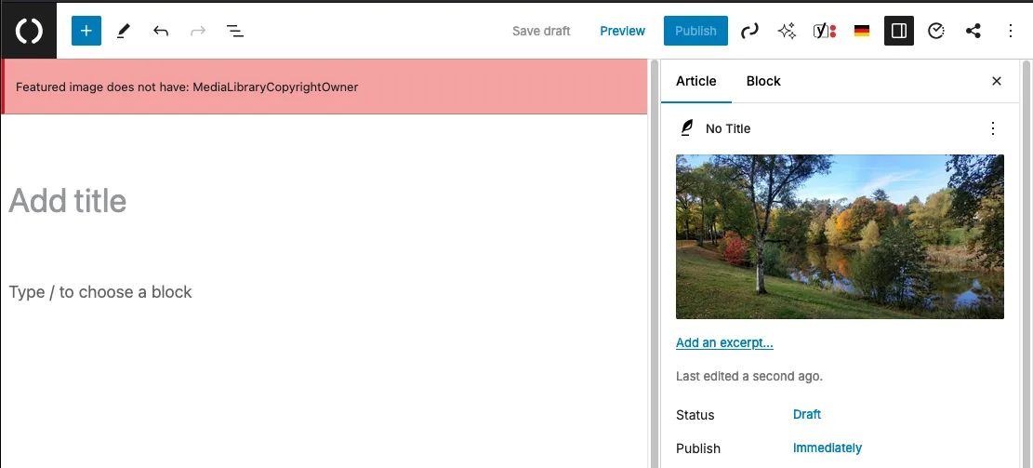
Task: Click the redo arrow icon
Action: click(x=198, y=31)
